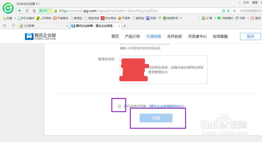Open the home page icon
Screen dimensions: 262x142
tap(34, 11)
